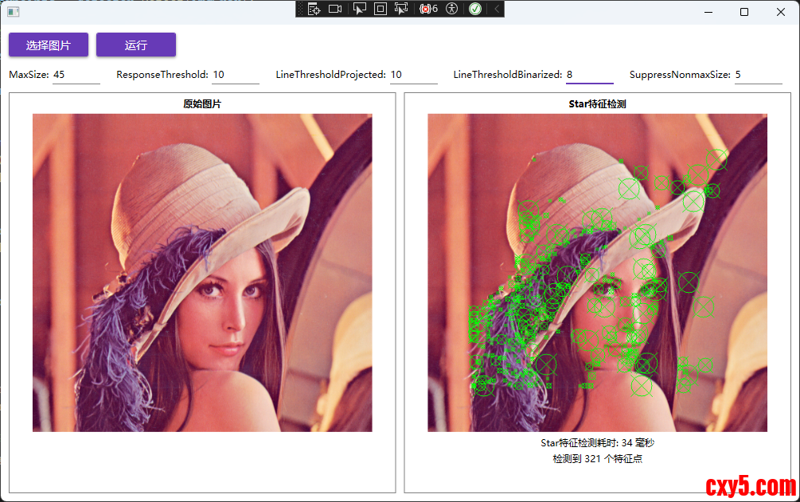
Task: Click the accessibility scan person icon
Action: coord(452,9)
